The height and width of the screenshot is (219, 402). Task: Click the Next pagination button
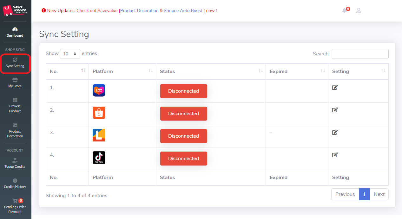point(379,194)
